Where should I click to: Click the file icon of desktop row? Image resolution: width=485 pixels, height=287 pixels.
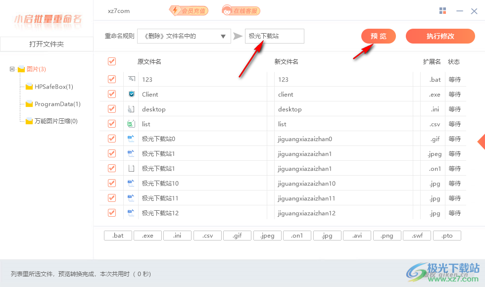[x=131, y=109]
